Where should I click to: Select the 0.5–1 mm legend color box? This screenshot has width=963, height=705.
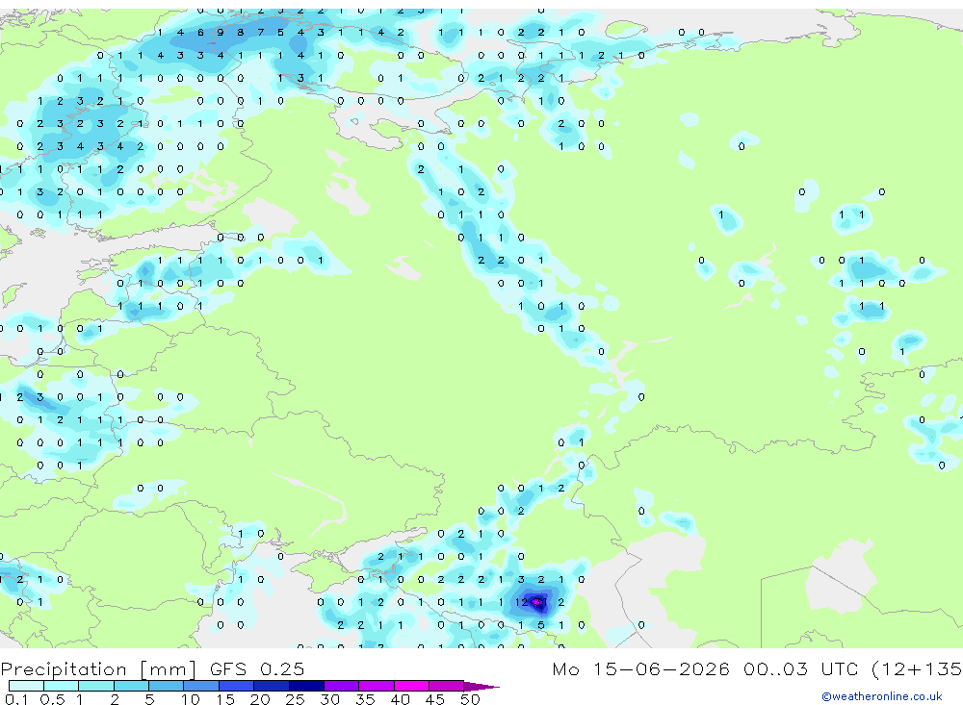61,686
